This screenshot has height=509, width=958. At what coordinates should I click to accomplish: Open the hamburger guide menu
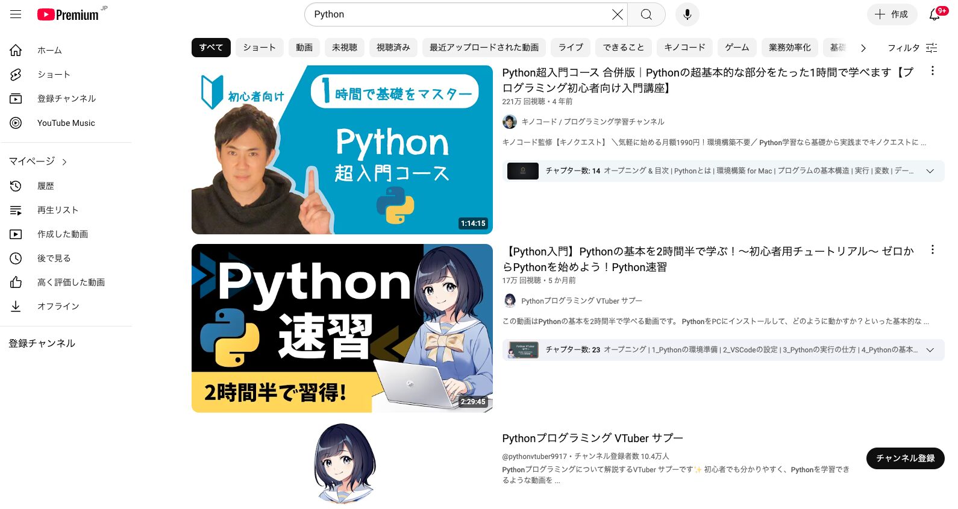[x=16, y=14]
